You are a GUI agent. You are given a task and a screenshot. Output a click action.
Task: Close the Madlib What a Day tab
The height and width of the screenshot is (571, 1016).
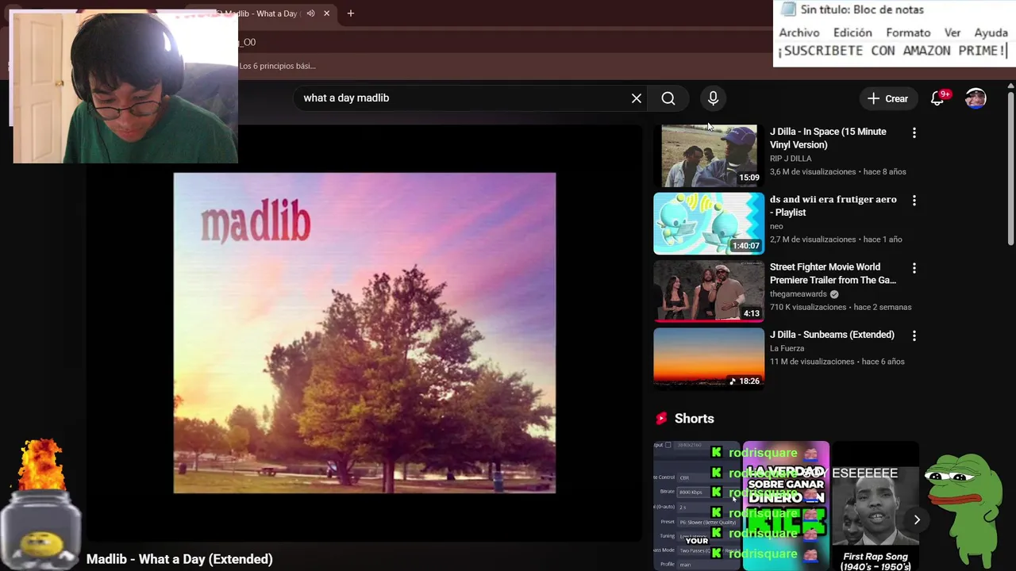[326, 13]
